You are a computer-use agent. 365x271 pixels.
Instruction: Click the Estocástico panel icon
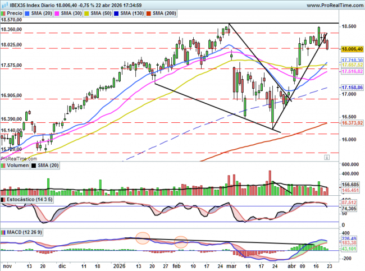point(3,199)
